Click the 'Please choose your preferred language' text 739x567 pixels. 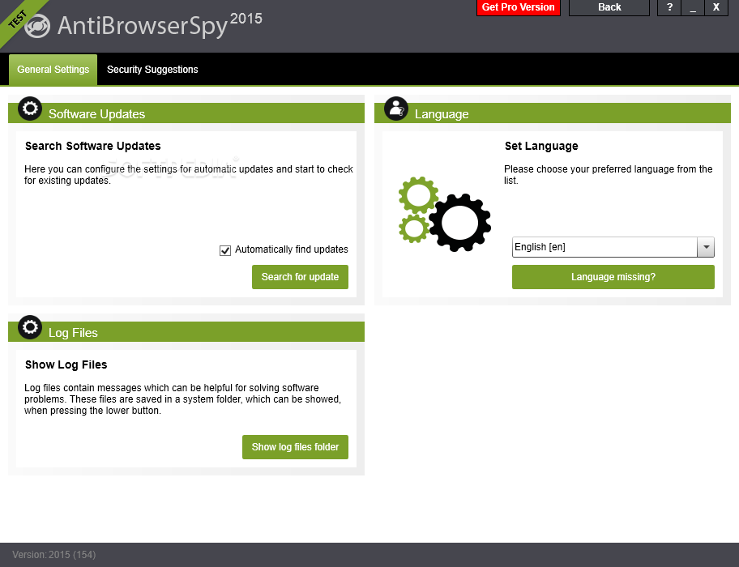[x=608, y=175]
